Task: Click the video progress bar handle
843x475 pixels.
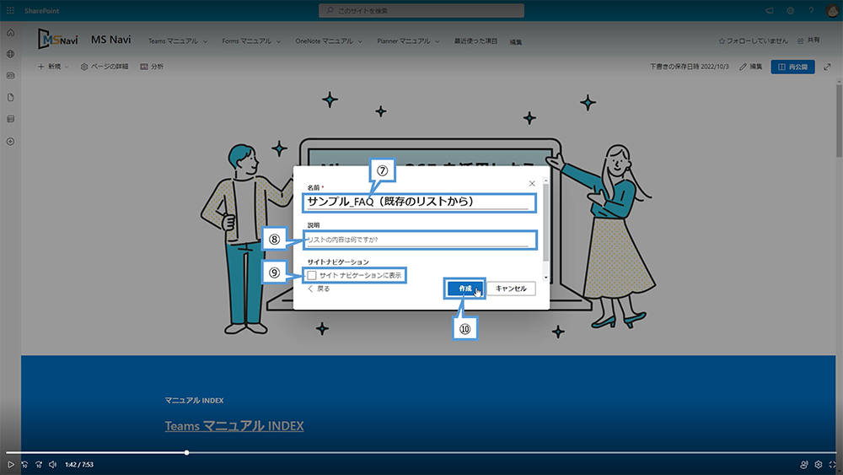Action: (x=186, y=452)
